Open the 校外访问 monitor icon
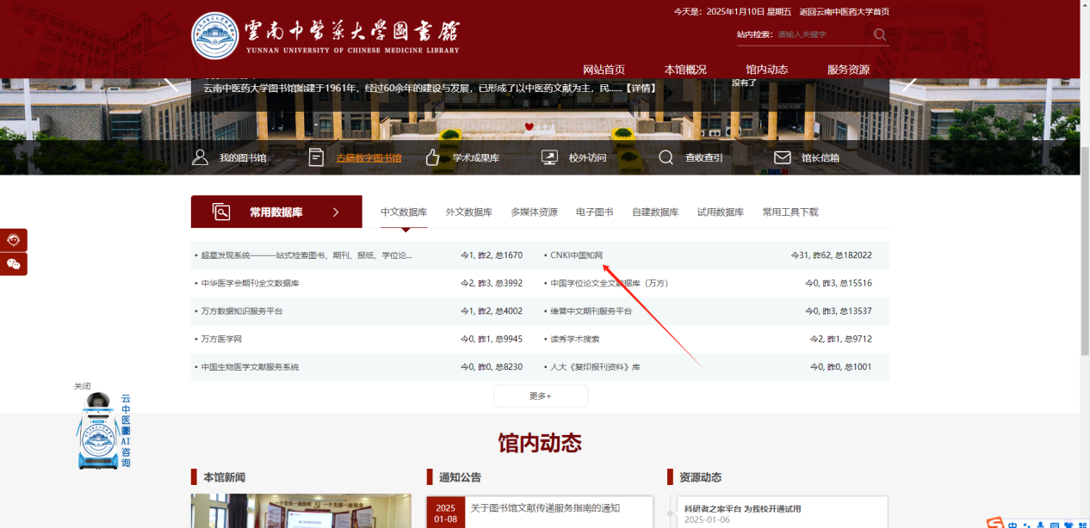The image size is (1090, 528). tap(549, 157)
